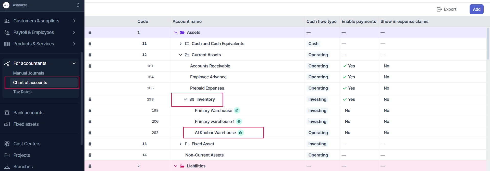Expand Cash and Cash Equivalents folder
Image resolution: width=490 pixels, height=171 pixels.
coord(180,44)
